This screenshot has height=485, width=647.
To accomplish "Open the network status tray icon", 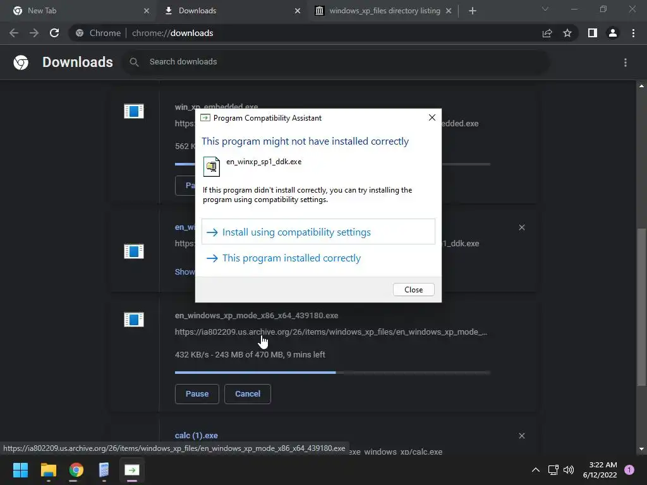I will 553,470.
